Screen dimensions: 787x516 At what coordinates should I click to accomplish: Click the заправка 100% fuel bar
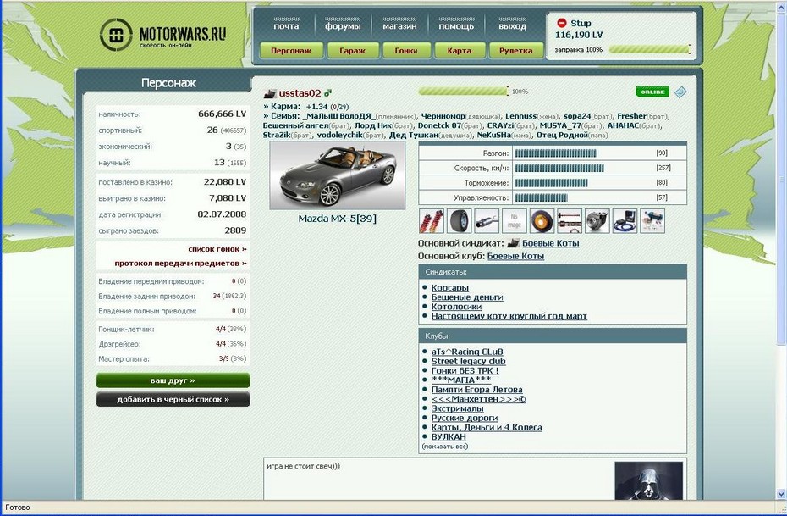pyautogui.click(x=649, y=49)
